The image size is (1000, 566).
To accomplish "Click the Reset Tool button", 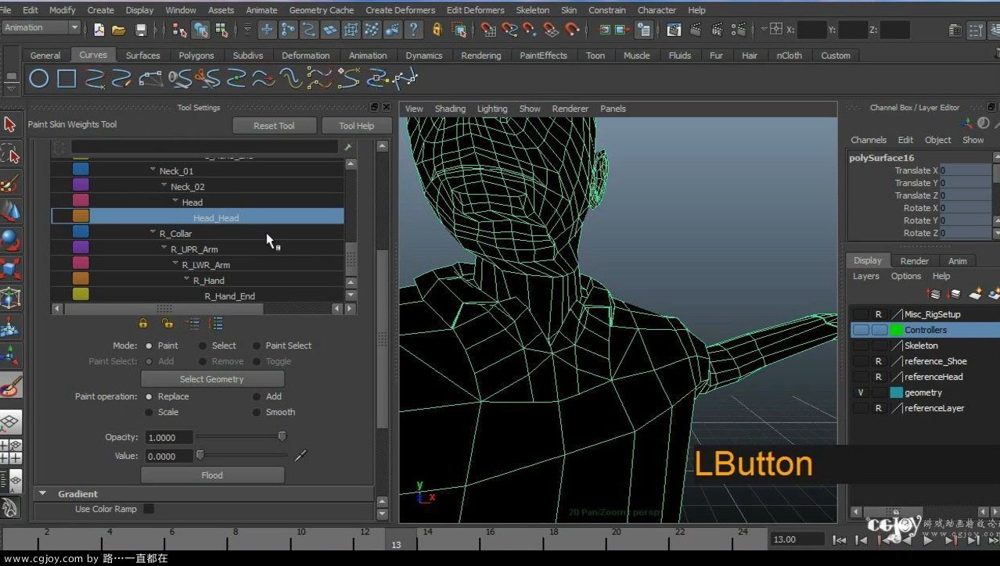I will (x=274, y=126).
